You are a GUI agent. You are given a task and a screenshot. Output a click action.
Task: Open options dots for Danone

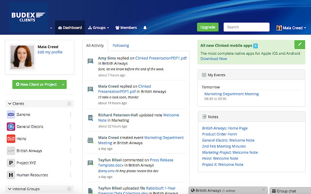(70, 114)
